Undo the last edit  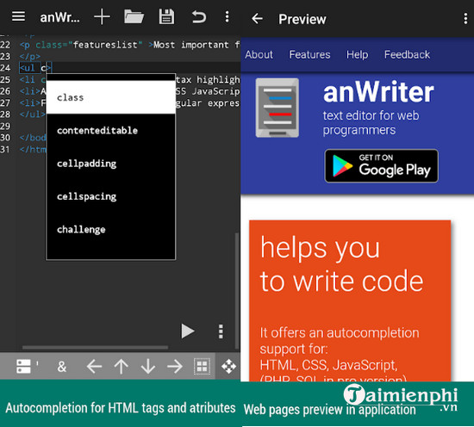coord(198,17)
